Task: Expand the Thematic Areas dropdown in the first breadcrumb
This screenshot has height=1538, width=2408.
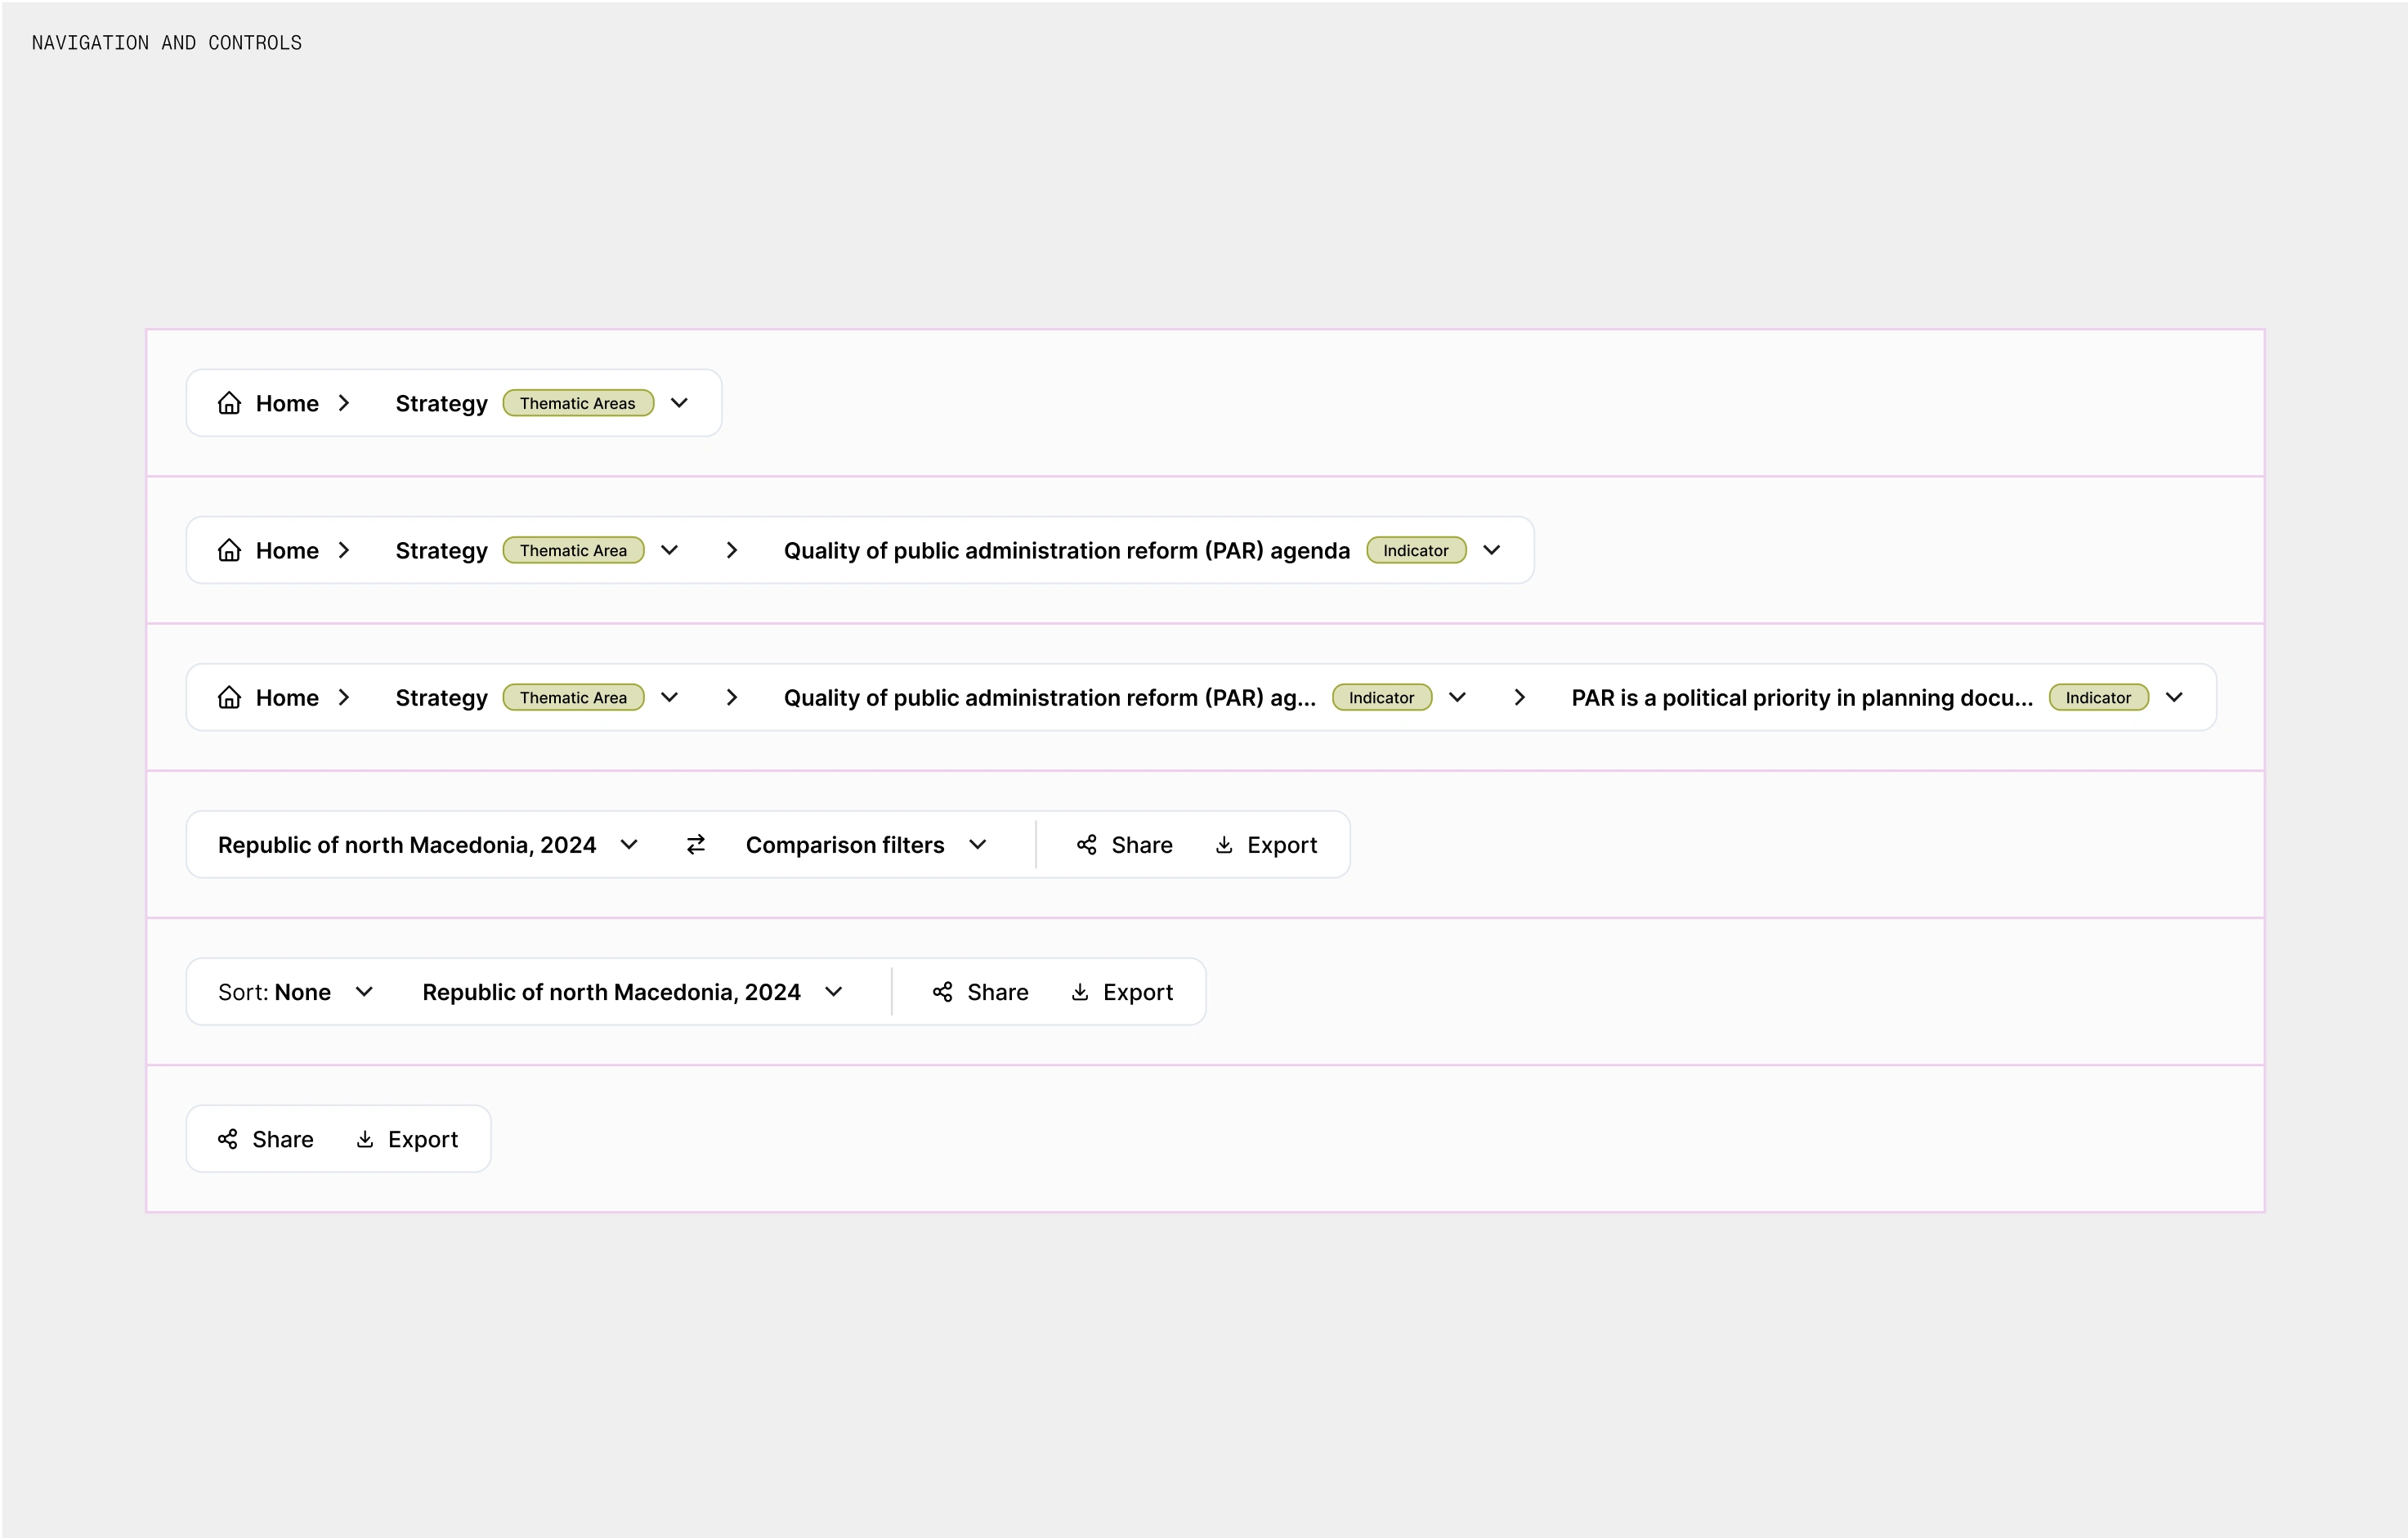Action: click(x=679, y=402)
